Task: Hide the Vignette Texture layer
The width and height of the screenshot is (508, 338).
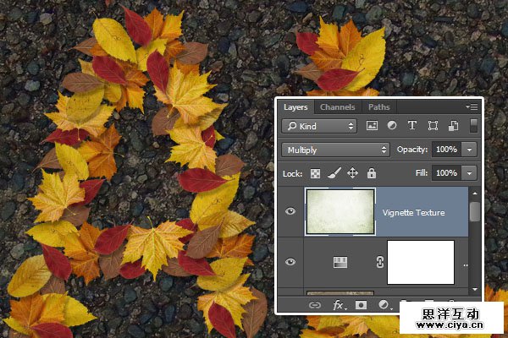Action: click(x=291, y=211)
